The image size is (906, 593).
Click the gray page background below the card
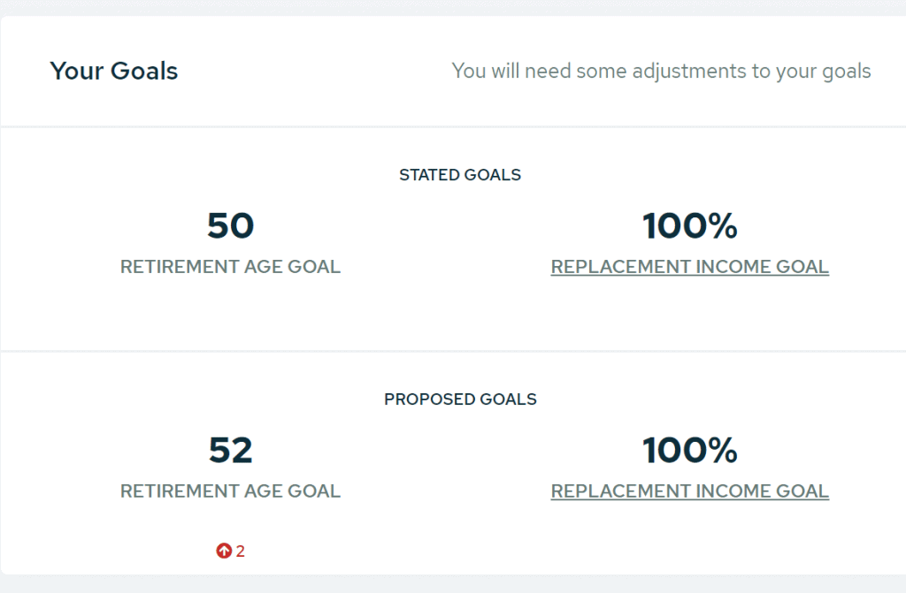[x=453, y=584]
